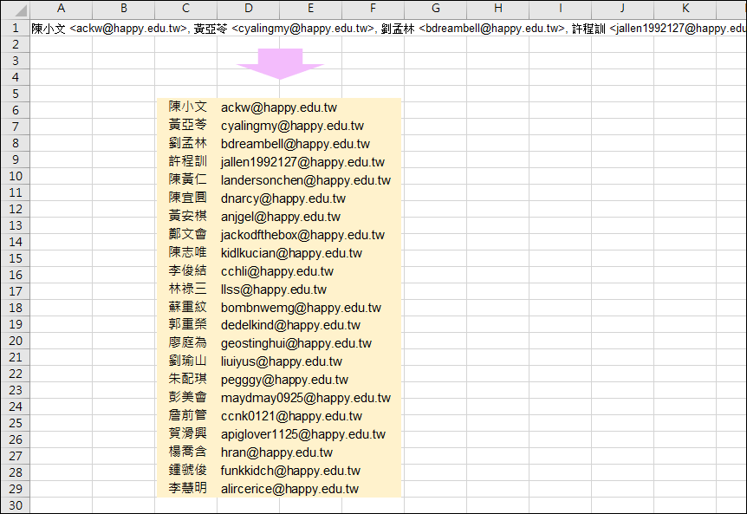Click the name cell 彭美會
The image size is (747, 514).
[188, 396]
